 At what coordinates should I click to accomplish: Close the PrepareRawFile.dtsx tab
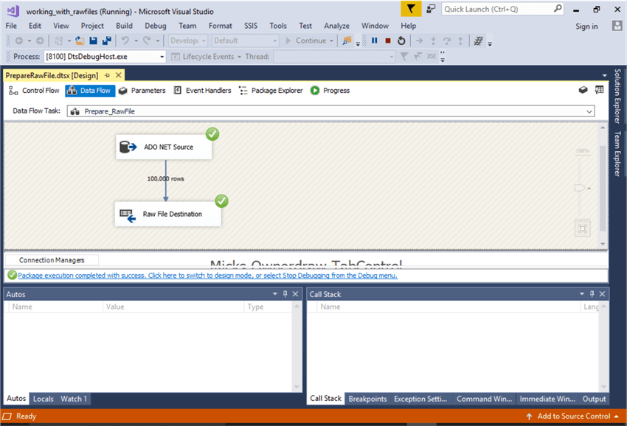point(118,75)
